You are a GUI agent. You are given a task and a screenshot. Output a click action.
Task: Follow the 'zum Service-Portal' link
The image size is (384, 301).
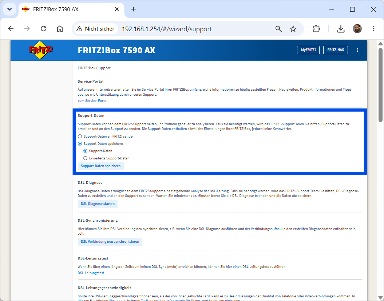tap(92, 101)
